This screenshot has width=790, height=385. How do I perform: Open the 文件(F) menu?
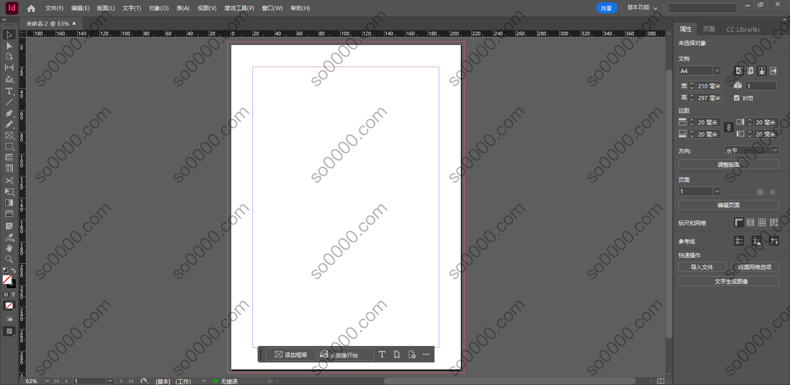click(54, 8)
